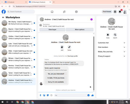Viewport: 130px width, 104px height.
Task: Send quick response 'Sorry, it's not available.'
Action: 56,82
